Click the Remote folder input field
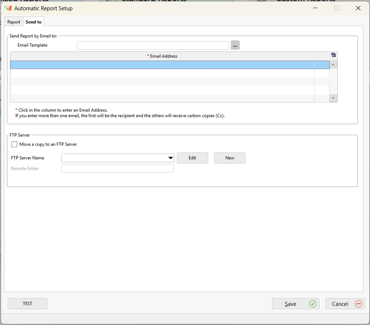The image size is (370, 325). [117, 169]
